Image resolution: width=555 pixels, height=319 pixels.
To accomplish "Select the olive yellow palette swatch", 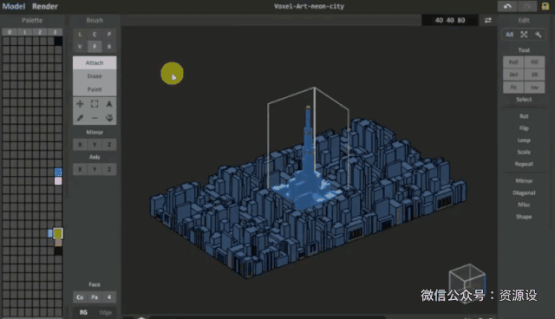I will click(58, 233).
